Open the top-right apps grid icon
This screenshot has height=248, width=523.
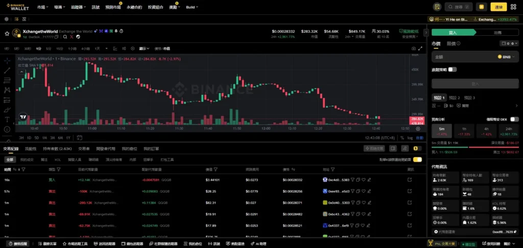click(x=513, y=7)
